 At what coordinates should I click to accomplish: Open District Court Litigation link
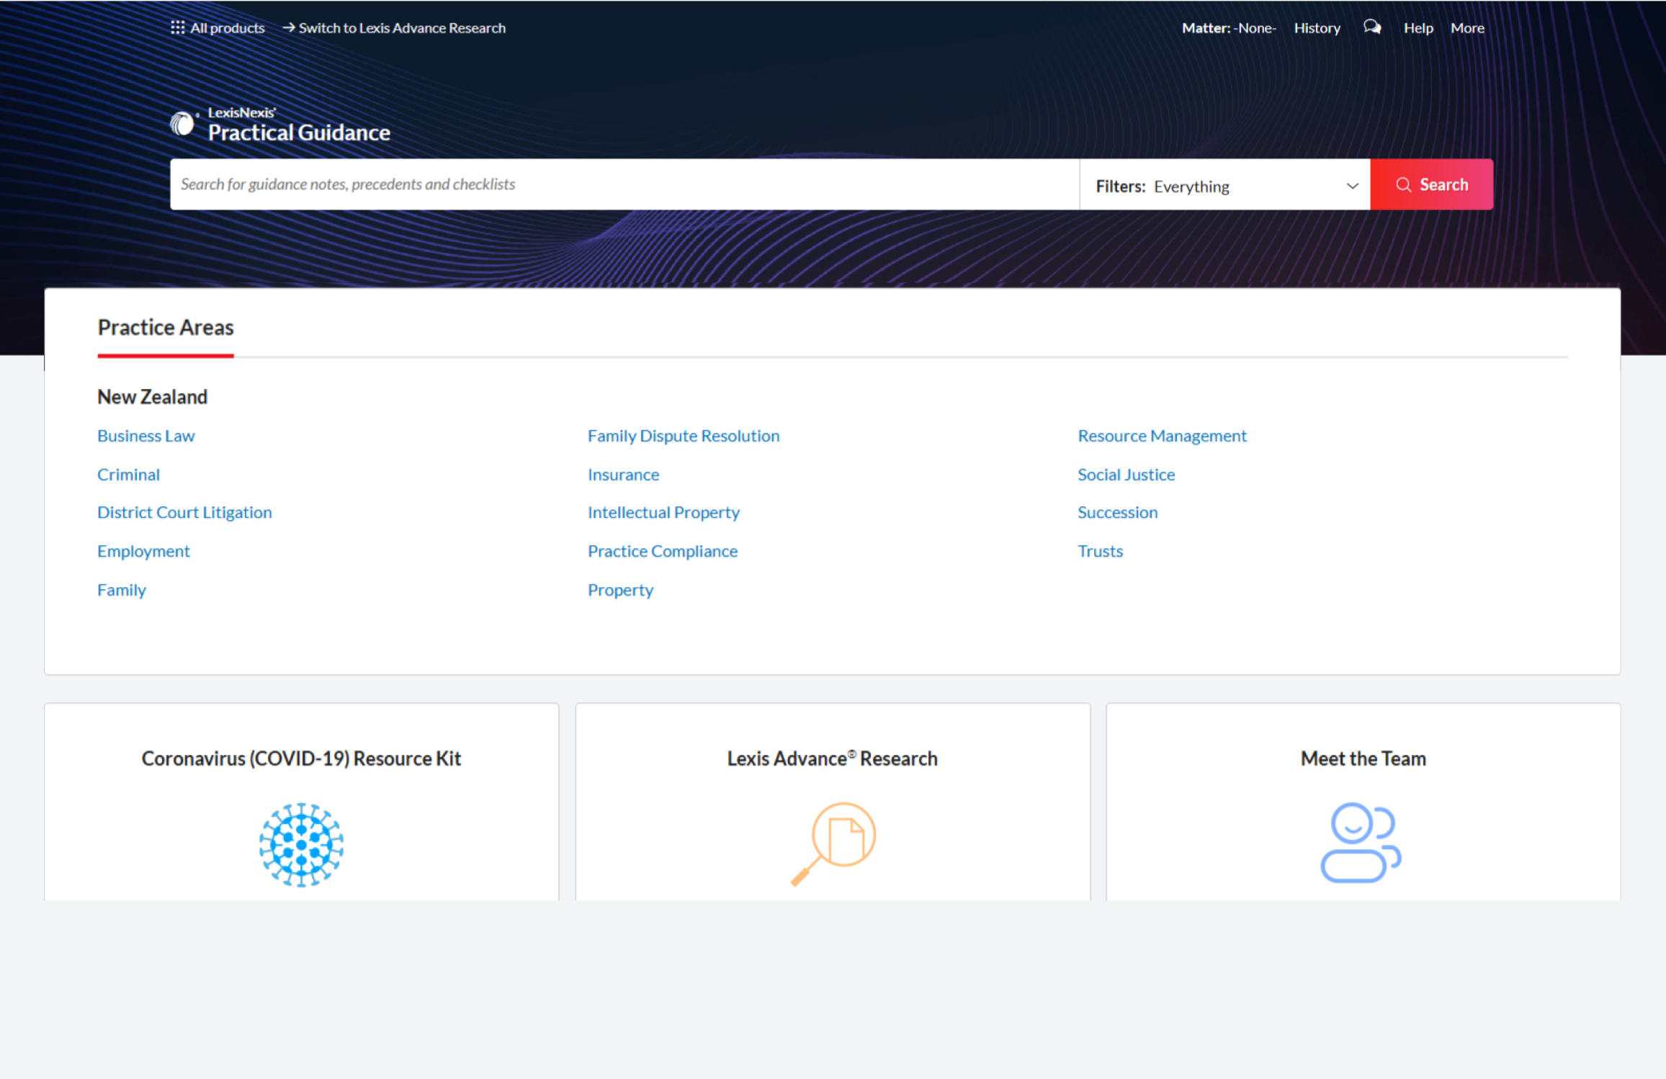(x=184, y=512)
